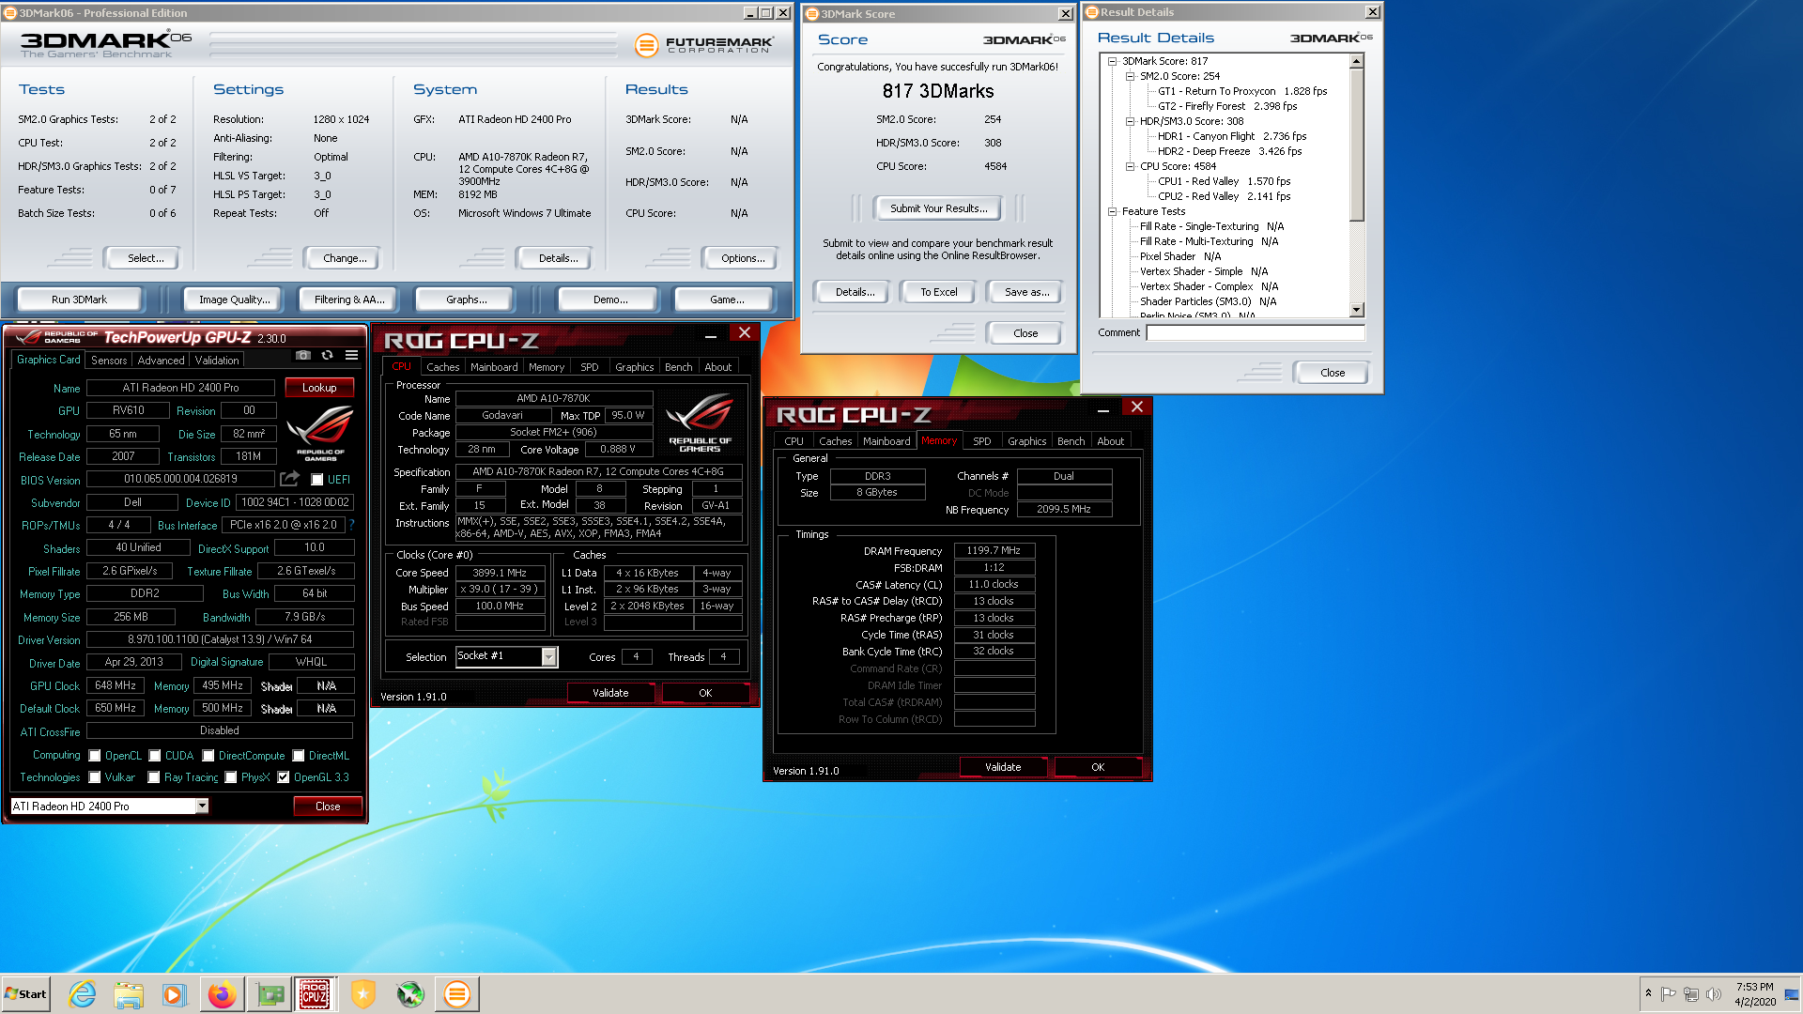1803x1014 pixels.
Task: Click the Result Details scrollbar up arrow
Action: click(1356, 62)
